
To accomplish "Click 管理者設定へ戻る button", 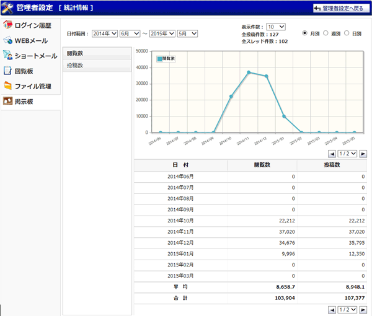I will [x=340, y=8].
